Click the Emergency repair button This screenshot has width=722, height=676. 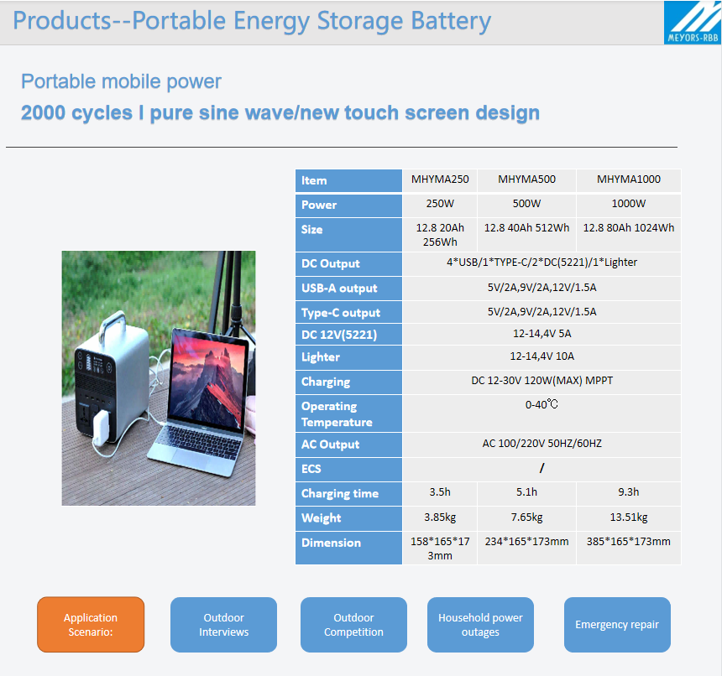tap(617, 625)
